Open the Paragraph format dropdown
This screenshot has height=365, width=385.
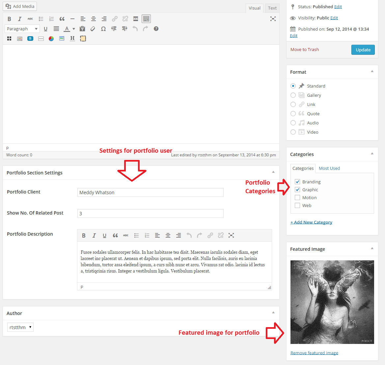tap(22, 29)
